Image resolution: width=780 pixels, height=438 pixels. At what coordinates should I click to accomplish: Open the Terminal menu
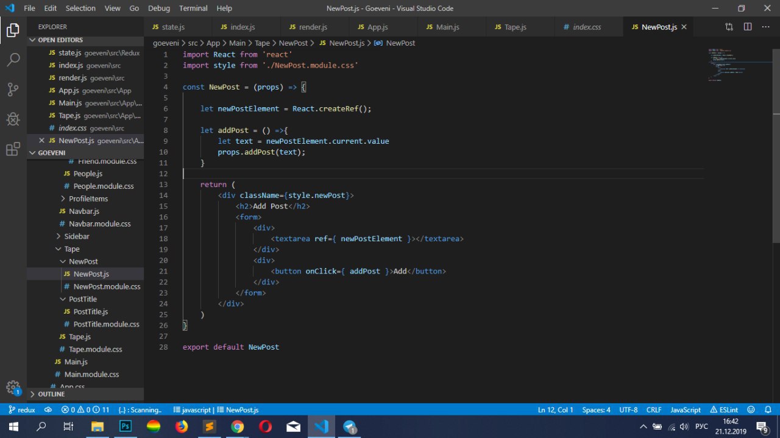tap(194, 8)
